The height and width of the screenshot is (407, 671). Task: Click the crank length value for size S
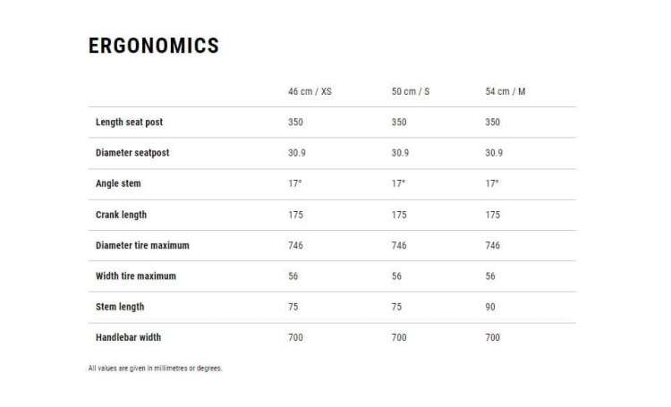tap(399, 215)
